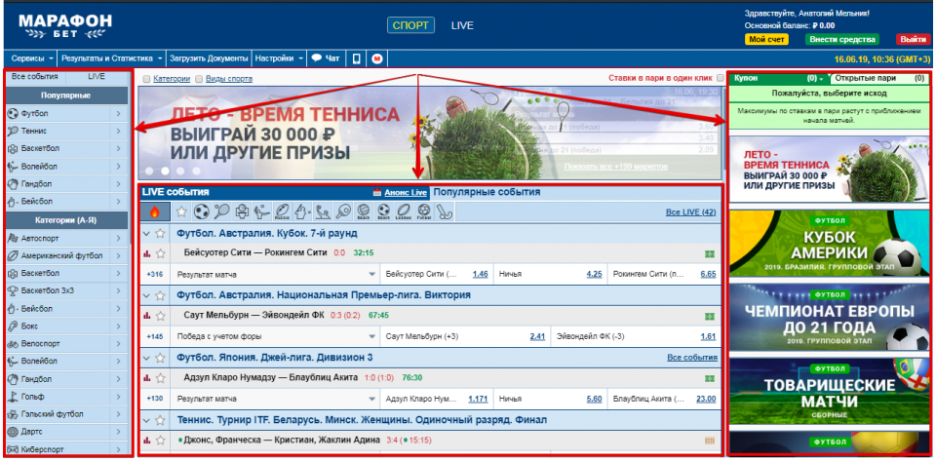Viewport: 936px width, 461px height.
Task: Open the Все LIVE (42) link
Action: coord(690,211)
